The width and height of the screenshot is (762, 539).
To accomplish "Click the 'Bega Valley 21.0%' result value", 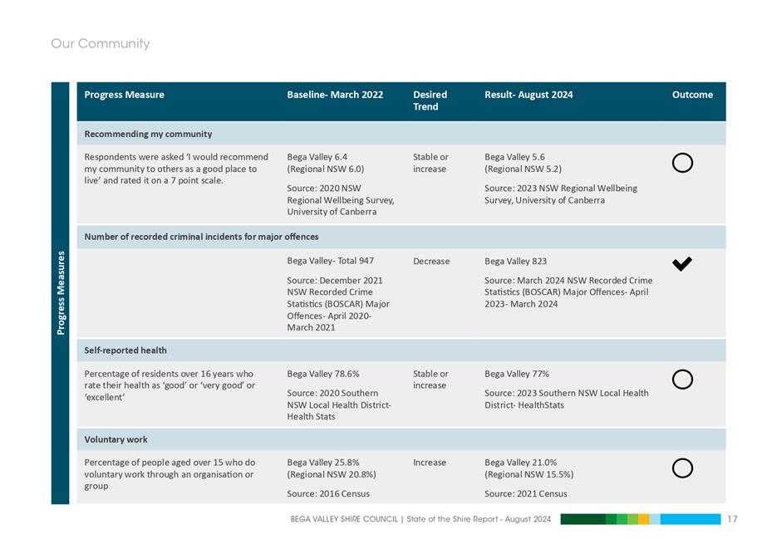I will coord(520,463).
